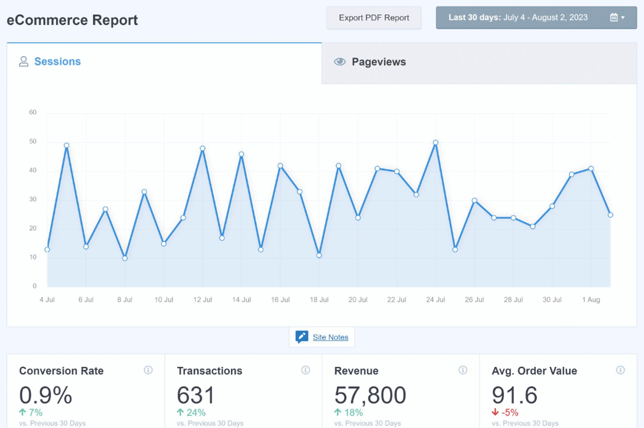The image size is (644, 428).
Task: Click the info icon beside Conversion Rate
Action: (148, 370)
